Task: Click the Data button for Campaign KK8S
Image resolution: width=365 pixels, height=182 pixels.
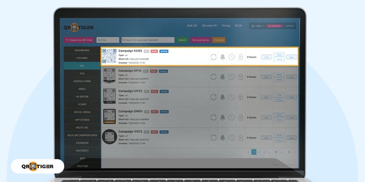Action: click(x=292, y=57)
